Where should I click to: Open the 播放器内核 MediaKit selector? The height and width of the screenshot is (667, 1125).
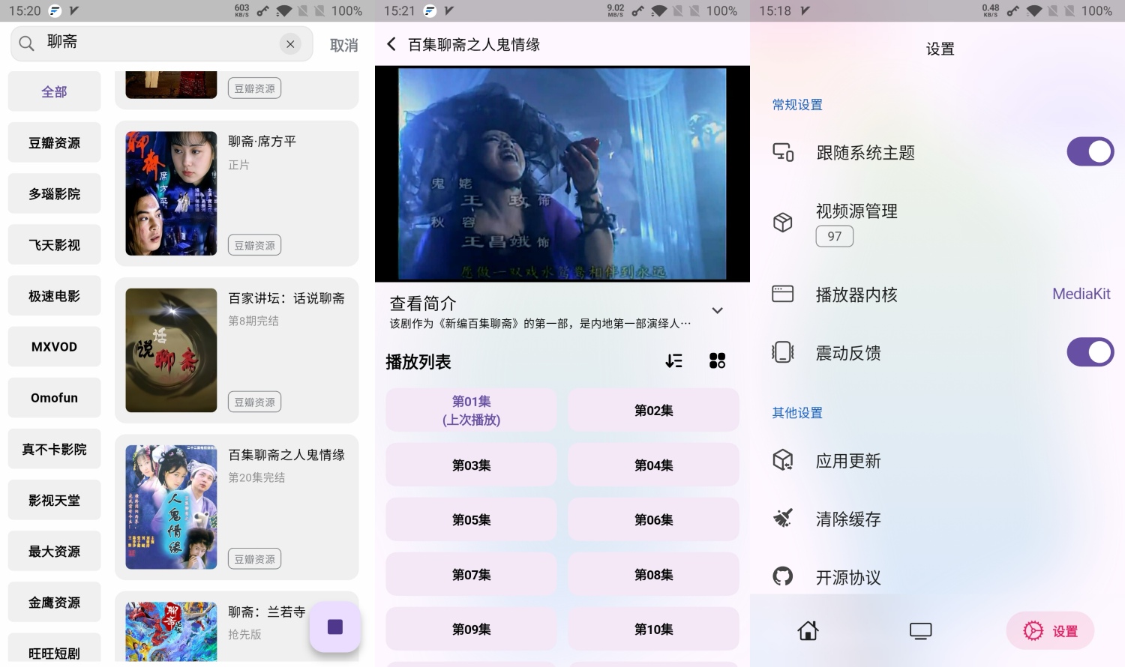point(1080,294)
